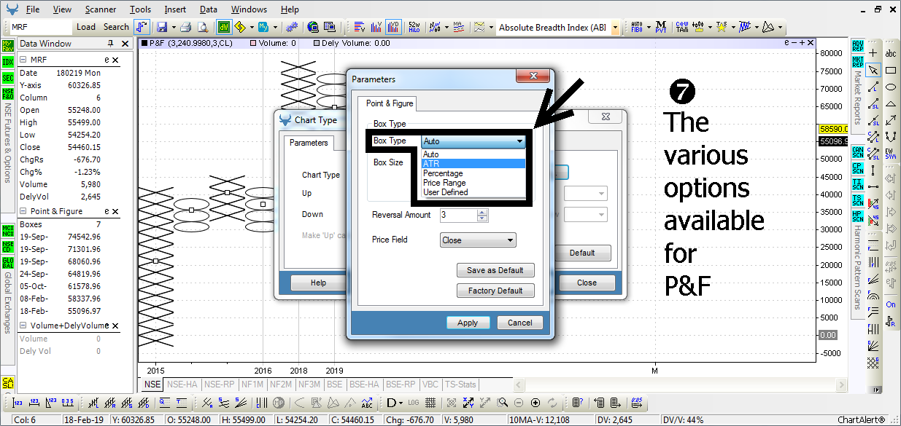Open the CAN SCN scan icon
Viewport: 901px width, 426px height.
858,152
